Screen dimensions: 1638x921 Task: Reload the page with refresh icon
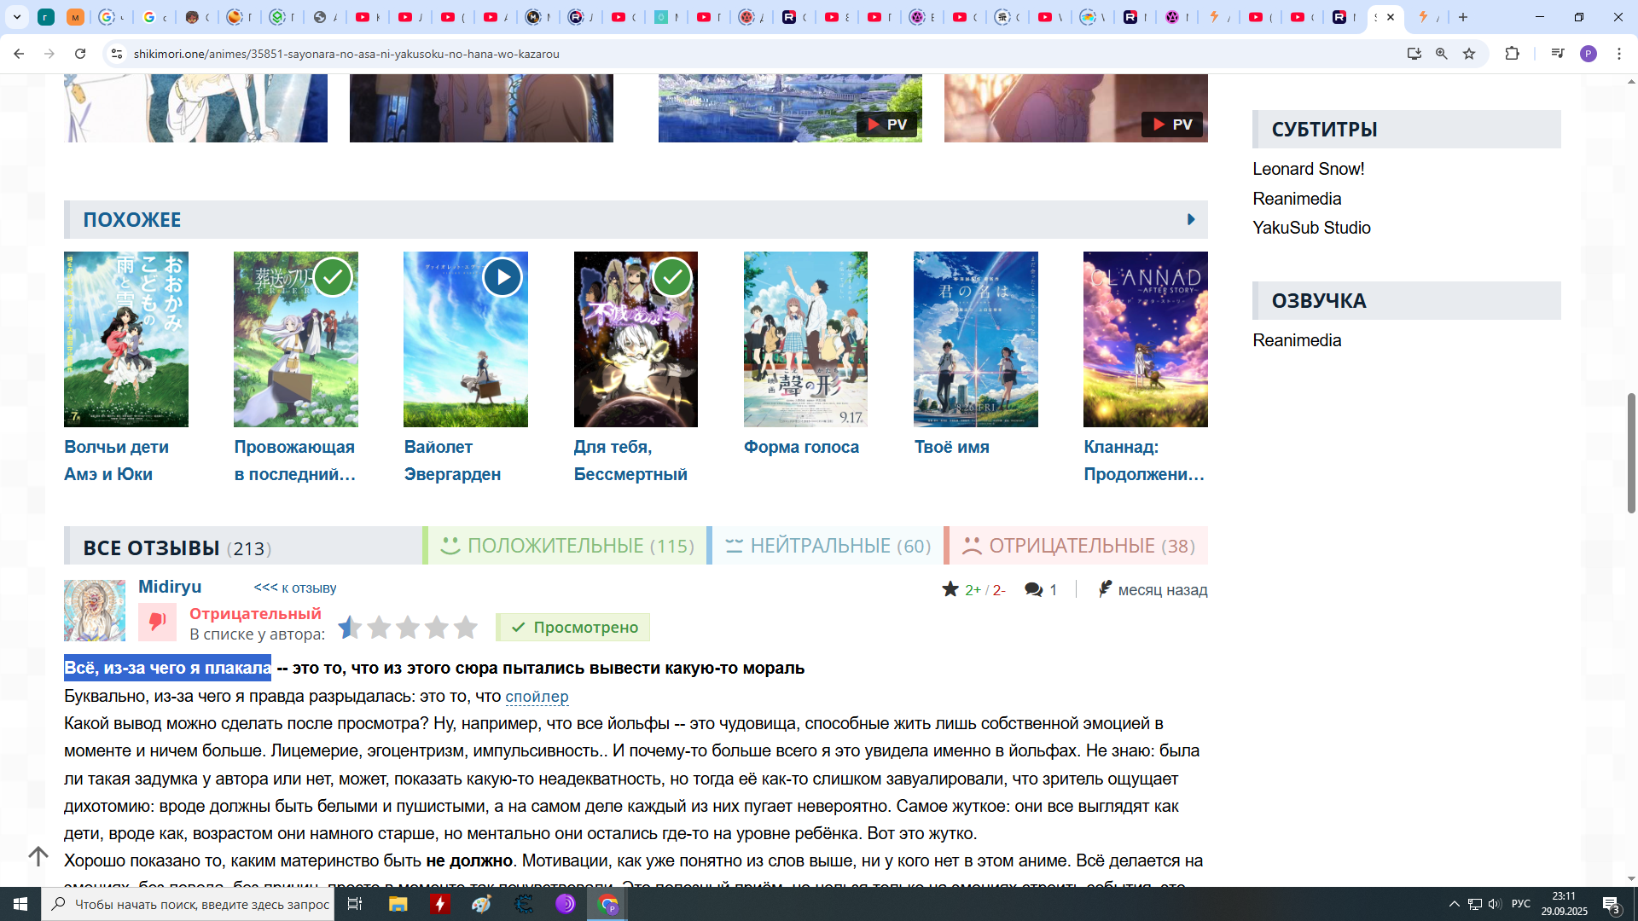tap(80, 54)
